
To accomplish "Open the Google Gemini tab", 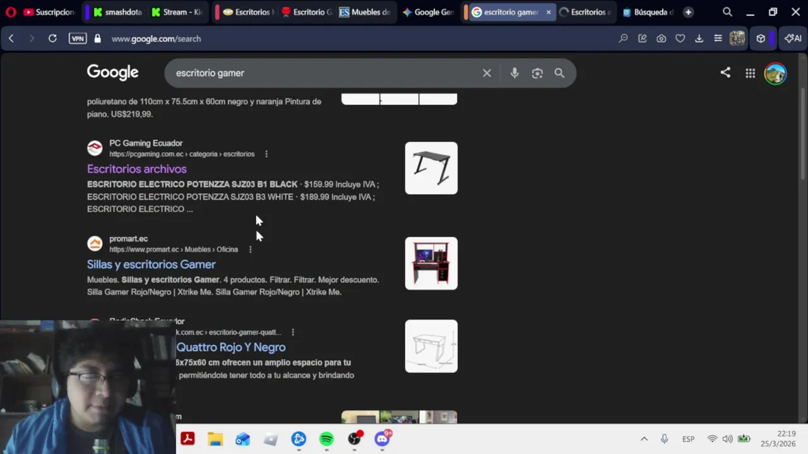I will click(x=427, y=12).
